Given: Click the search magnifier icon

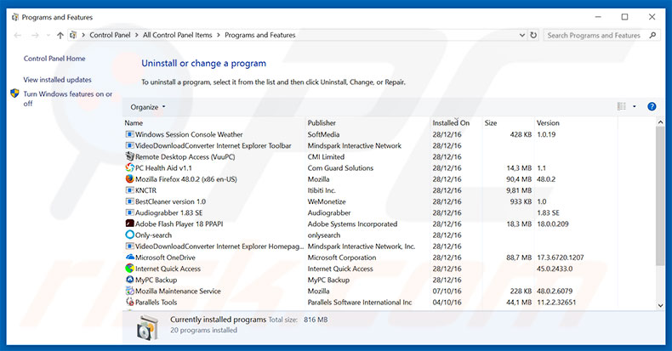Looking at the screenshot, I should click(652, 35).
